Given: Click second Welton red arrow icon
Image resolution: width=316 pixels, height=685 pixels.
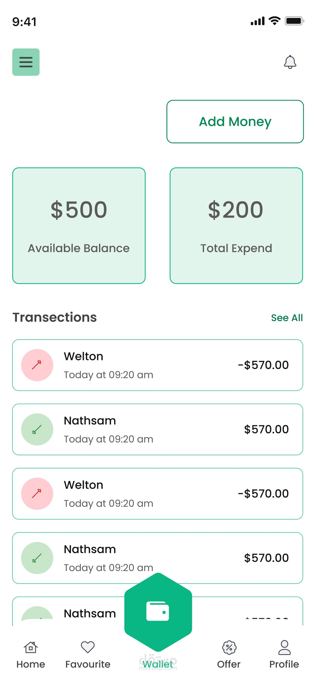Looking at the screenshot, I should [37, 494].
